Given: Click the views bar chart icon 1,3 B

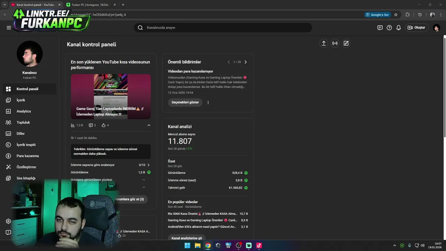Looking at the screenshot, I should pos(73,125).
